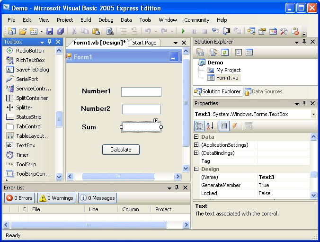The width and height of the screenshot is (320, 242).
Task: Switch Properties to Alphabetical view
Action: click(210, 126)
